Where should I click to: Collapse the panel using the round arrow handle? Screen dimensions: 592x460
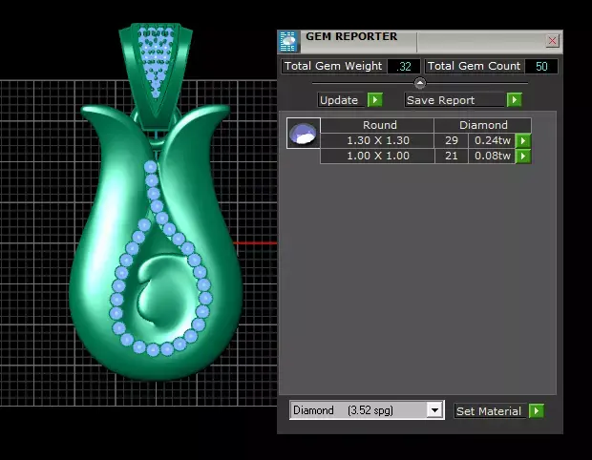click(420, 83)
